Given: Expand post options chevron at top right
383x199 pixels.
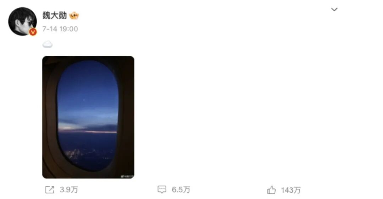Looking at the screenshot, I should coord(334,10).
